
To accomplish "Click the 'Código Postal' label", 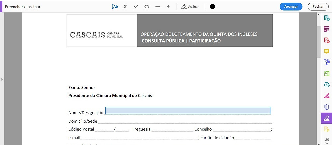I will (81, 129).
